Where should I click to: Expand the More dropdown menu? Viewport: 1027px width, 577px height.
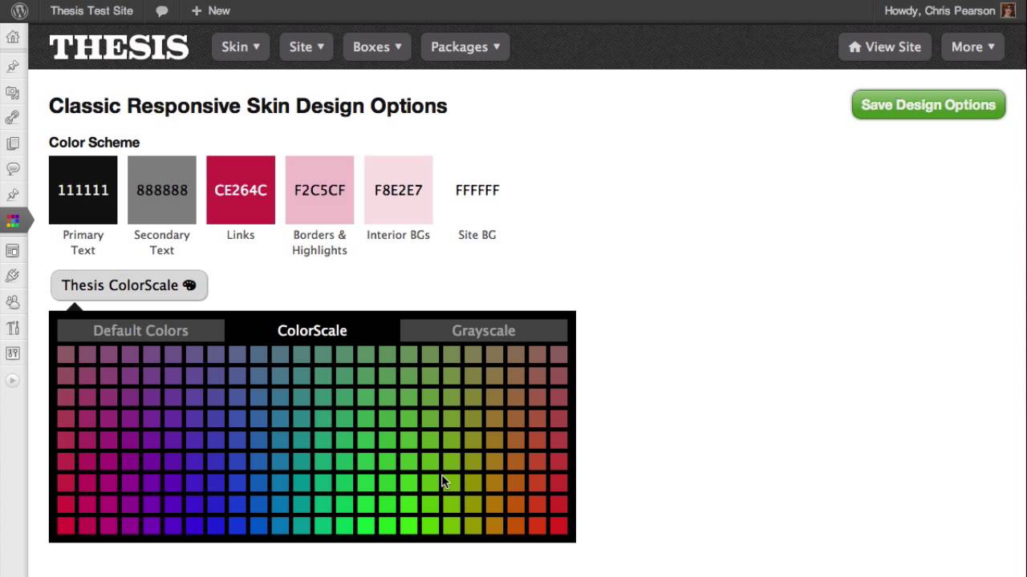(x=973, y=46)
